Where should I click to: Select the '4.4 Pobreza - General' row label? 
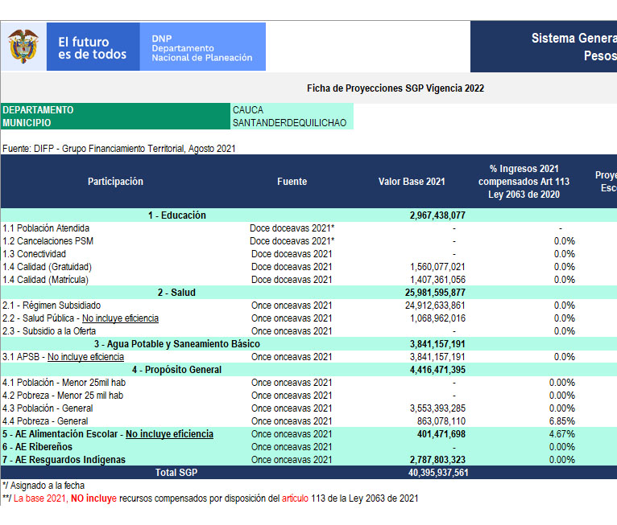tap(45, 421)
